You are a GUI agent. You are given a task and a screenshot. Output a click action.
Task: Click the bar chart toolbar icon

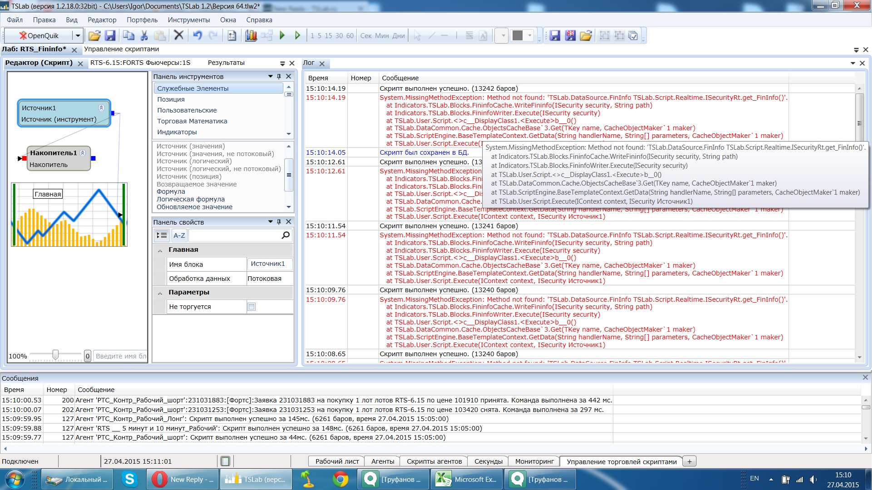(251, 35)
